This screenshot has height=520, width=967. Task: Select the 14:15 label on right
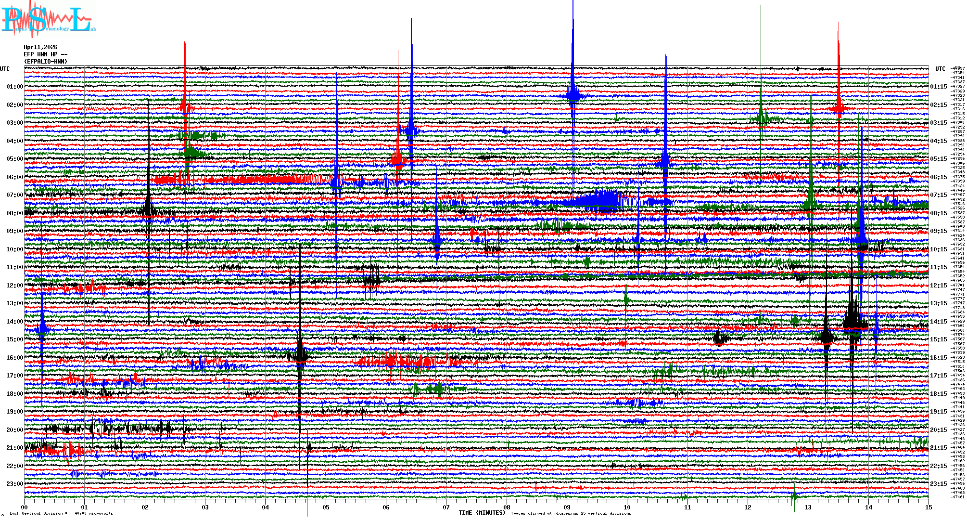click(x=938, y=322)
